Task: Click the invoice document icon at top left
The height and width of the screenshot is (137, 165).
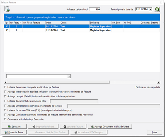Action: coord(7,9)
